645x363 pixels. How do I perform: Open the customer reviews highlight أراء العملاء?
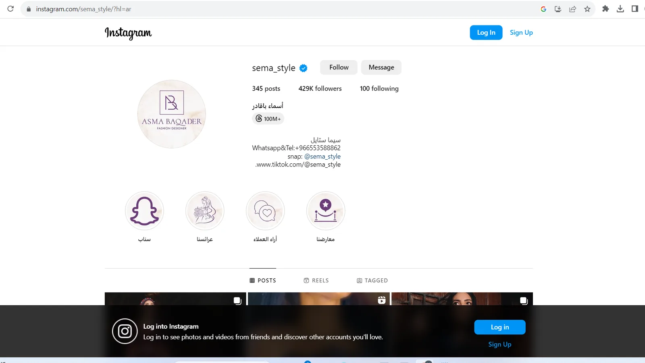265,211
